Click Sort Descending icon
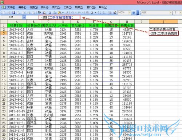 click(104, 13)
